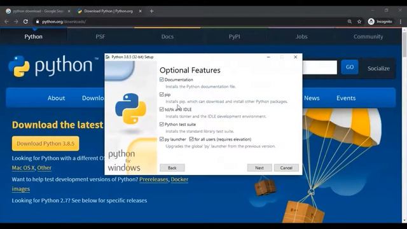Screen dimensions: 407x229
Task: Go forward using the browser forward arrow
Action: [16, 22]
